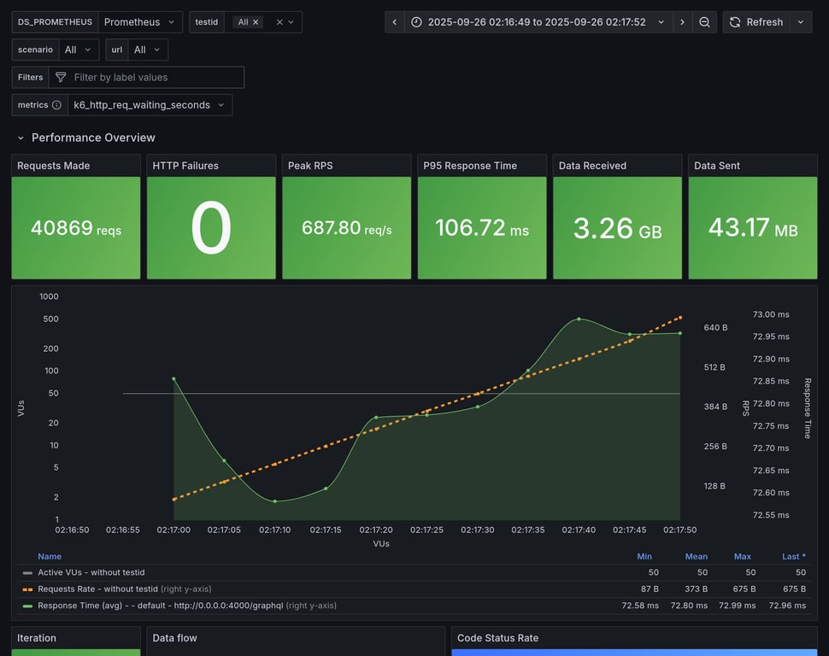
Task: Click the funnel icon in Filters
Action: [61, 78]
